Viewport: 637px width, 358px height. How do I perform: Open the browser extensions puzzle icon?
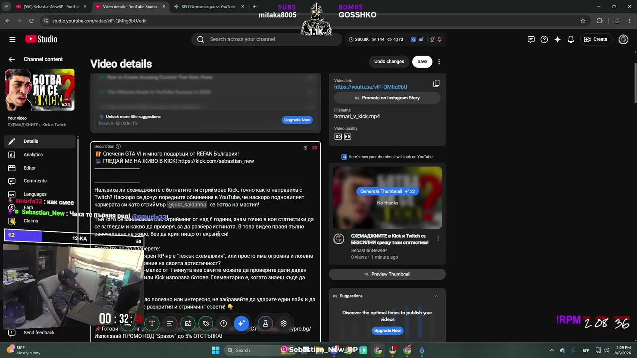pos(600,21)
